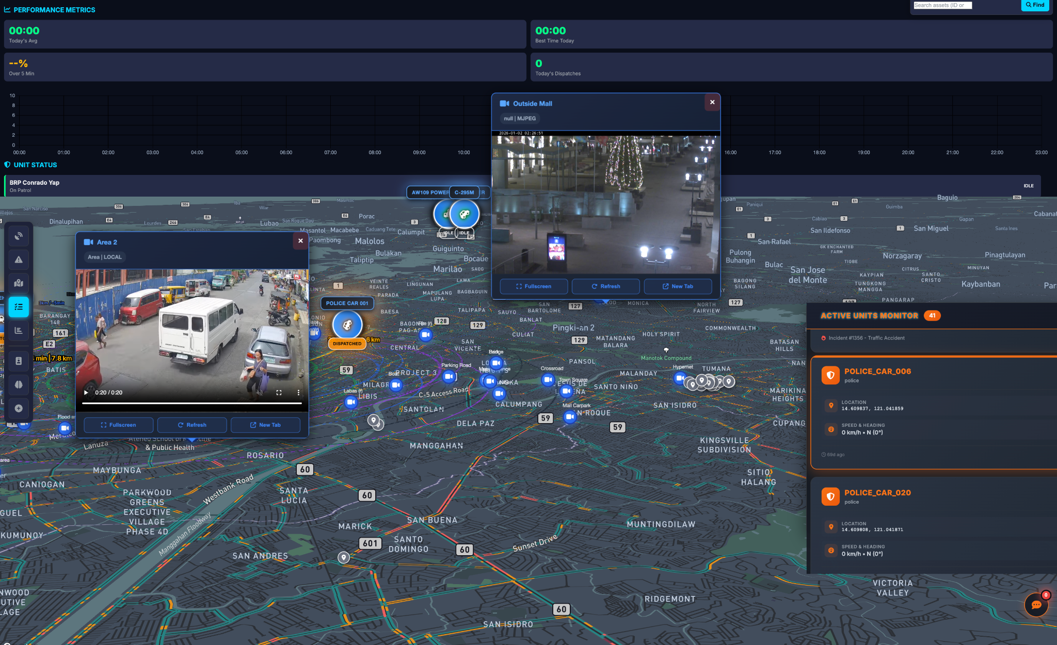The height and width of the screenshot is (645, 1057).
Task: Click Fullscreen in Area 2 panel
Action: [118, 425]
